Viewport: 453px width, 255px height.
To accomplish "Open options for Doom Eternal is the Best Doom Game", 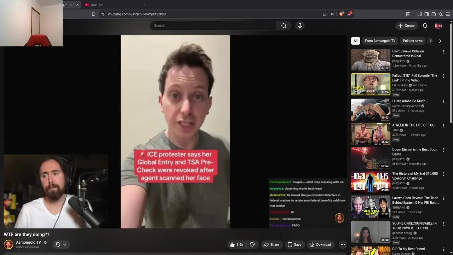I will [443, 150].
